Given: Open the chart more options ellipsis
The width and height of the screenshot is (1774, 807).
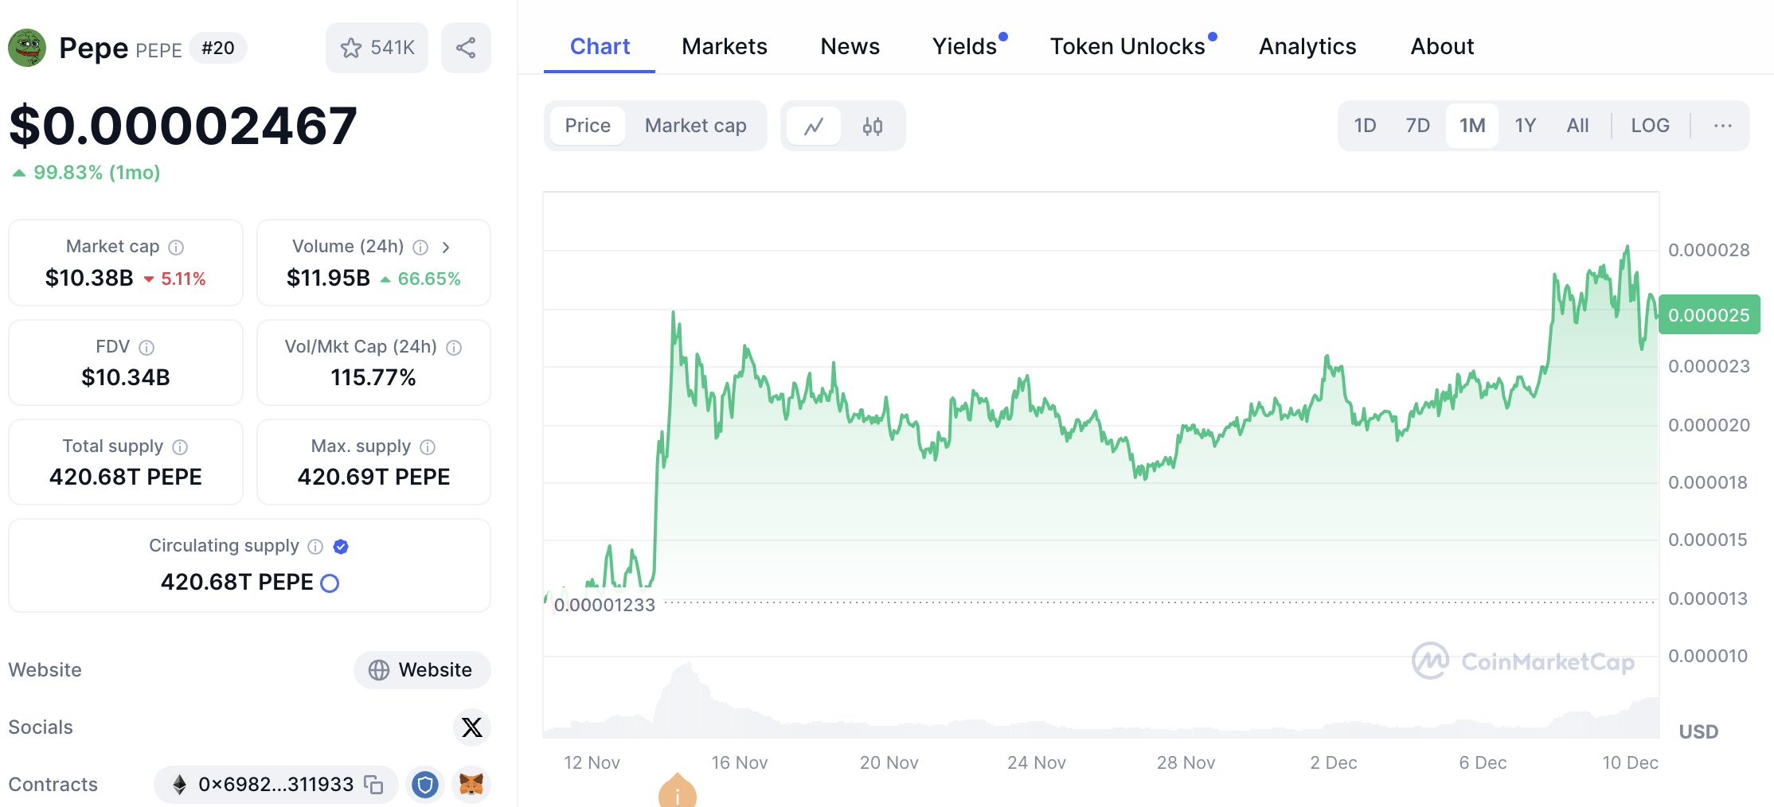Looking at the screenshot, I should pos(1722,126).
